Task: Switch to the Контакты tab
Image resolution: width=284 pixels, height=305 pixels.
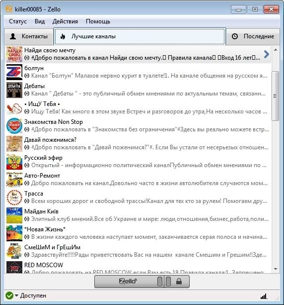Action: point(29,36)
